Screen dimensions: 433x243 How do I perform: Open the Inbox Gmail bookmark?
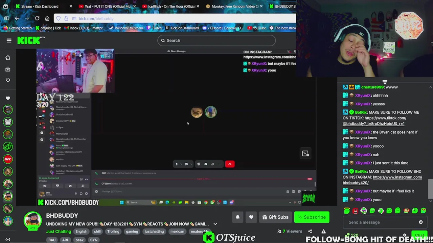pyautogui.click(x=85, y=28)
